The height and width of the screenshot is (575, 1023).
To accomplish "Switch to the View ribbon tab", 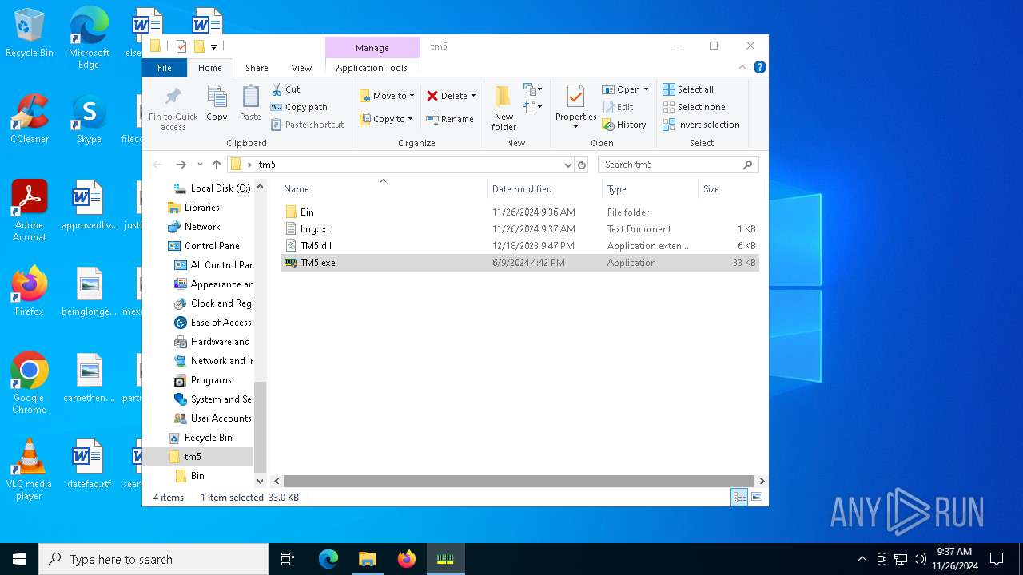I will tap(301, 68).
